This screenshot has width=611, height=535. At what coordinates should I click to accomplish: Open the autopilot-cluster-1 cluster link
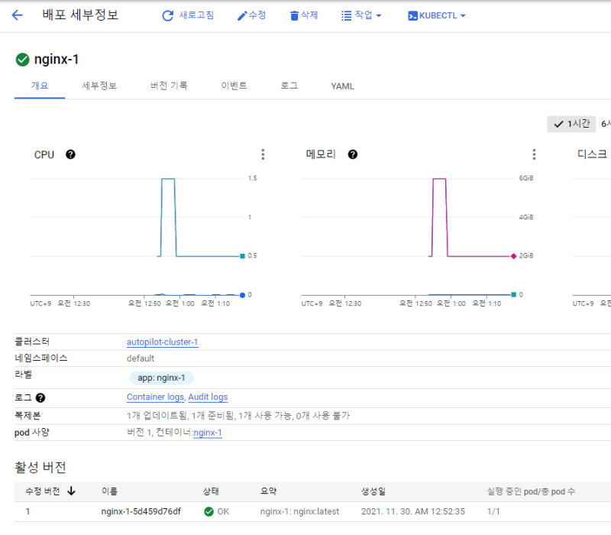pos(162,342)
